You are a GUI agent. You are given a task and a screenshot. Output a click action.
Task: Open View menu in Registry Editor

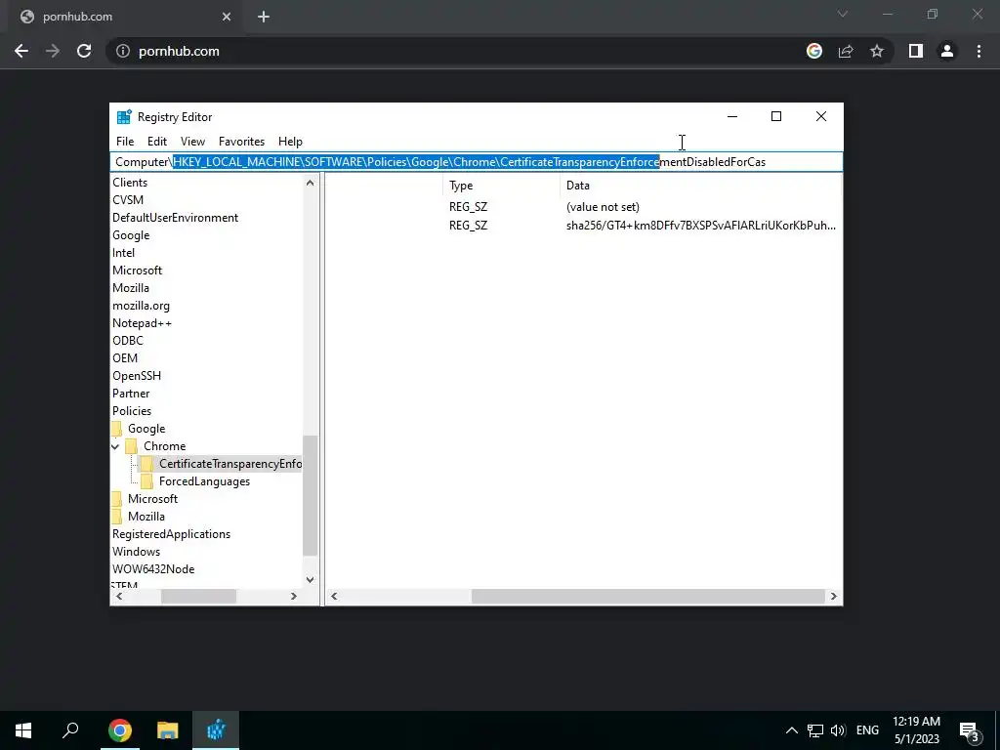click(192, 142)
